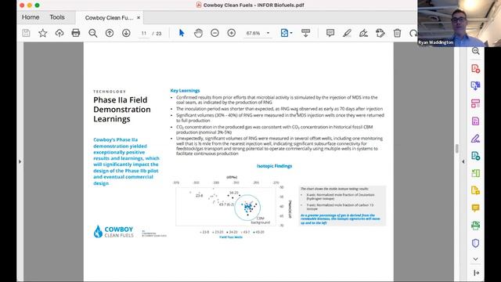Open the right-panel search magnifier tool
The image size is (501, 282).
(x=475, y=51)
